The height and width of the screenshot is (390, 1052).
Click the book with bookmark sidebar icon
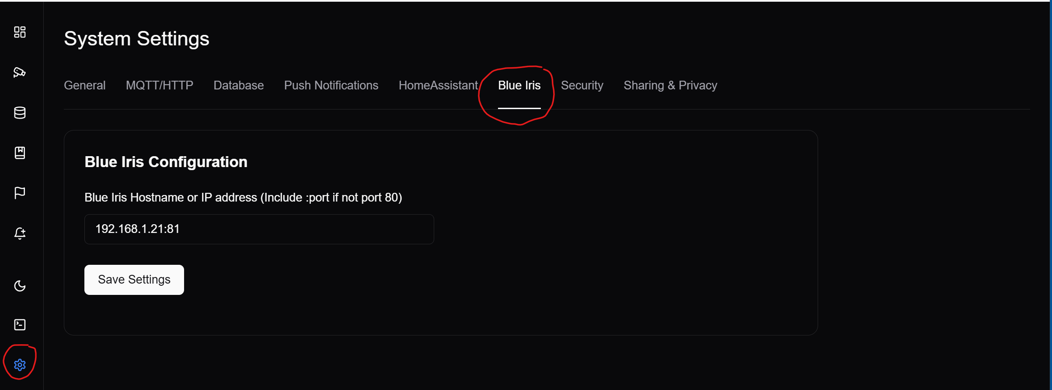(20, 153)
